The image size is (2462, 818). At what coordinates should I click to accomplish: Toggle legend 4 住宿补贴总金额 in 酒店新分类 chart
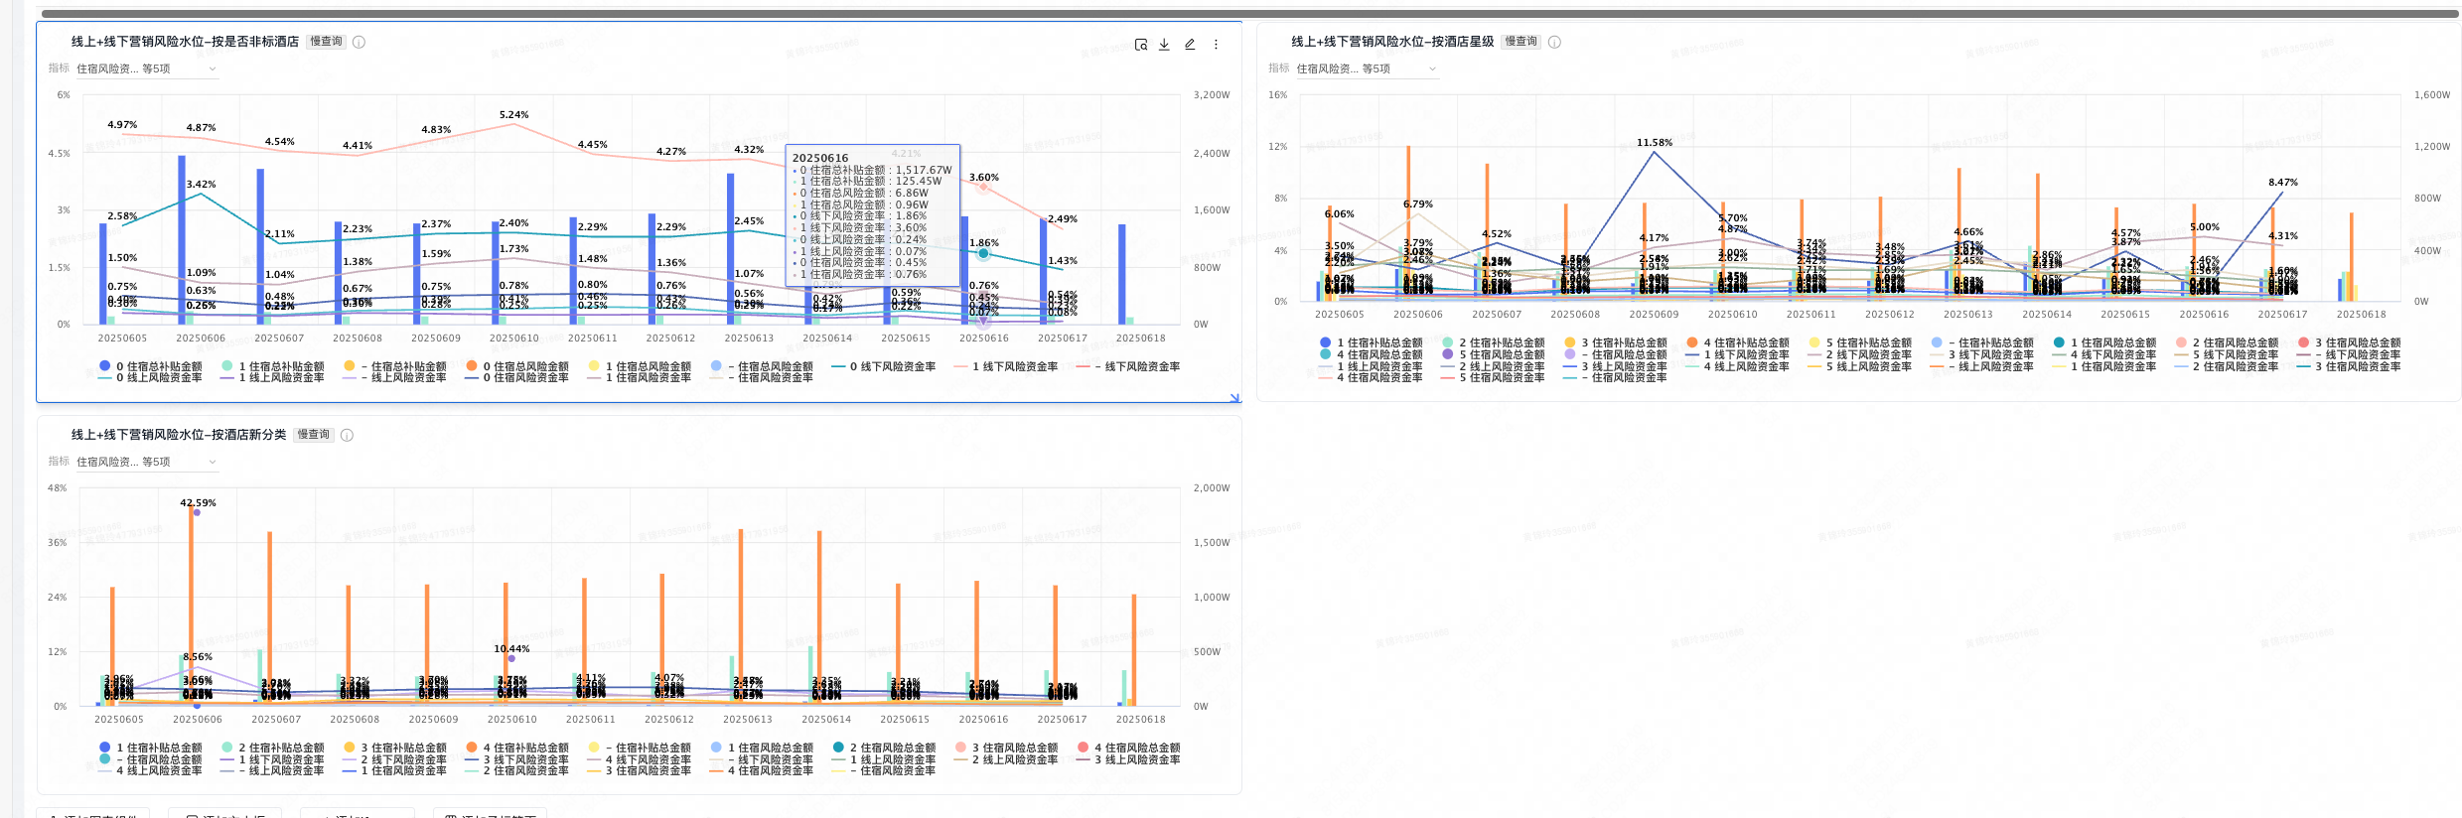(517, 748)
